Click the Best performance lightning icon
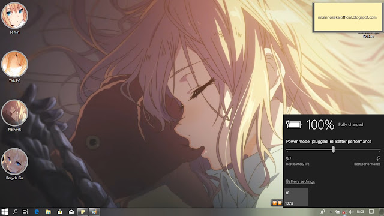 (x=378, y=158)
